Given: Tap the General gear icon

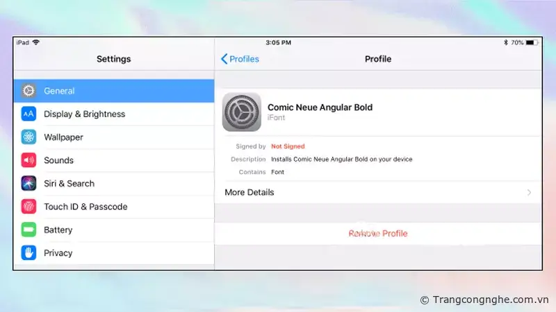Looking at the screenshot, I should 28,91.
